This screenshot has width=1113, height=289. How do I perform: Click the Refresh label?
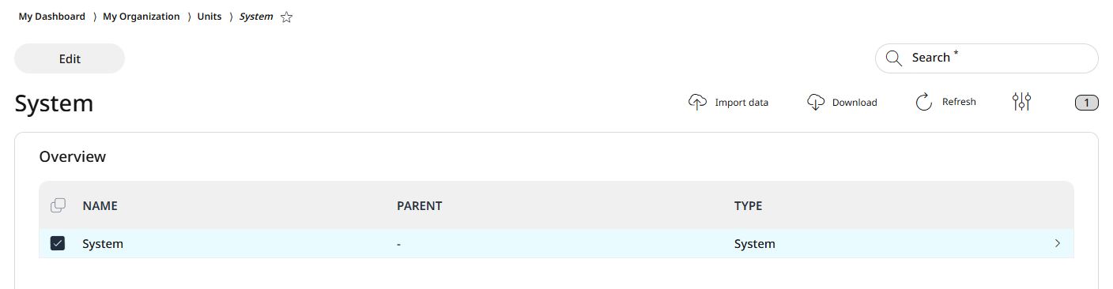(959, 102)
